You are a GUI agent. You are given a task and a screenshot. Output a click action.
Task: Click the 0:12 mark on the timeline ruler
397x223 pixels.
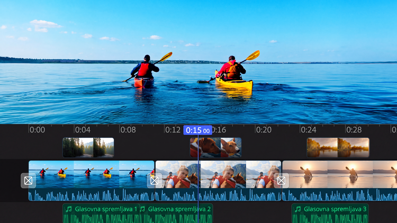click(173, 130)
